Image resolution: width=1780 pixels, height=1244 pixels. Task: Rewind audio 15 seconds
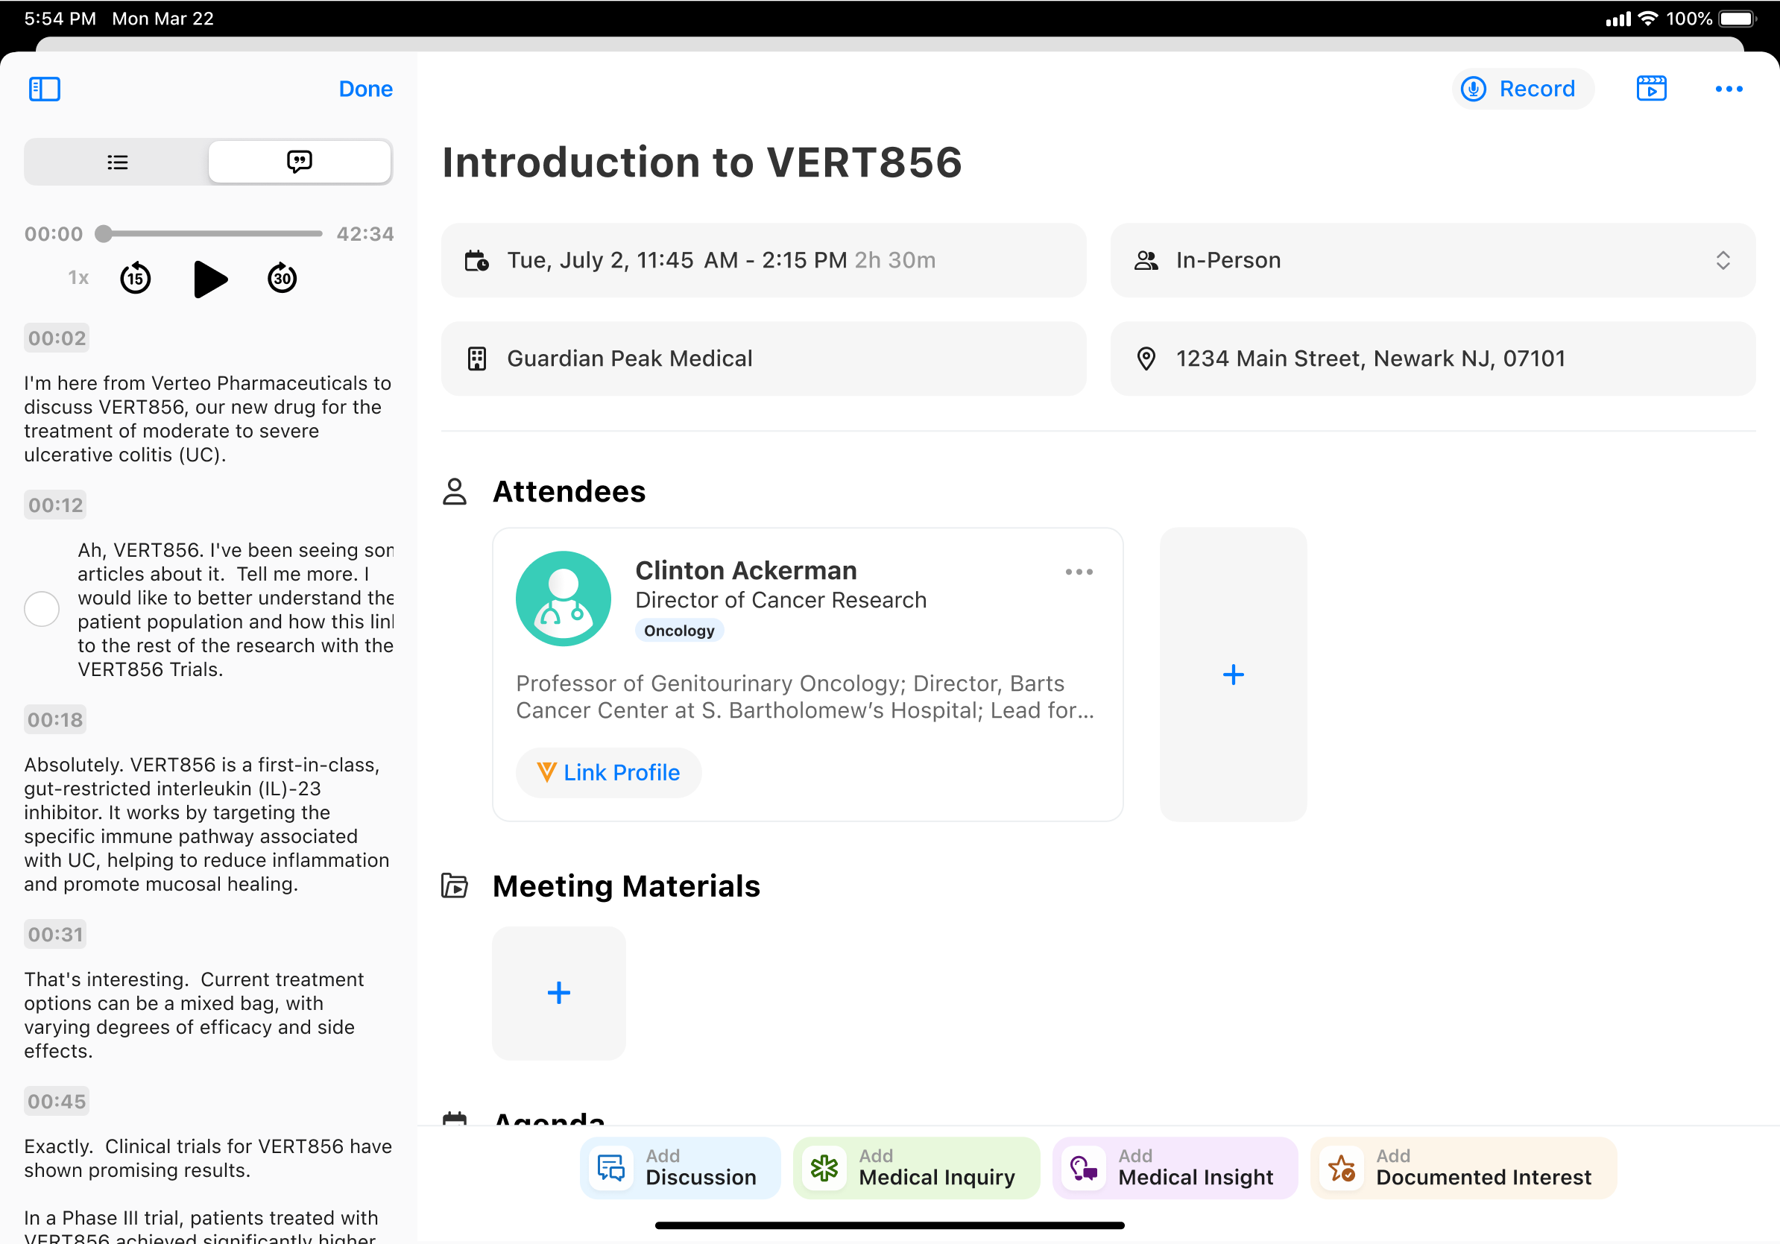pyautogui.click(x=136, y=278)
